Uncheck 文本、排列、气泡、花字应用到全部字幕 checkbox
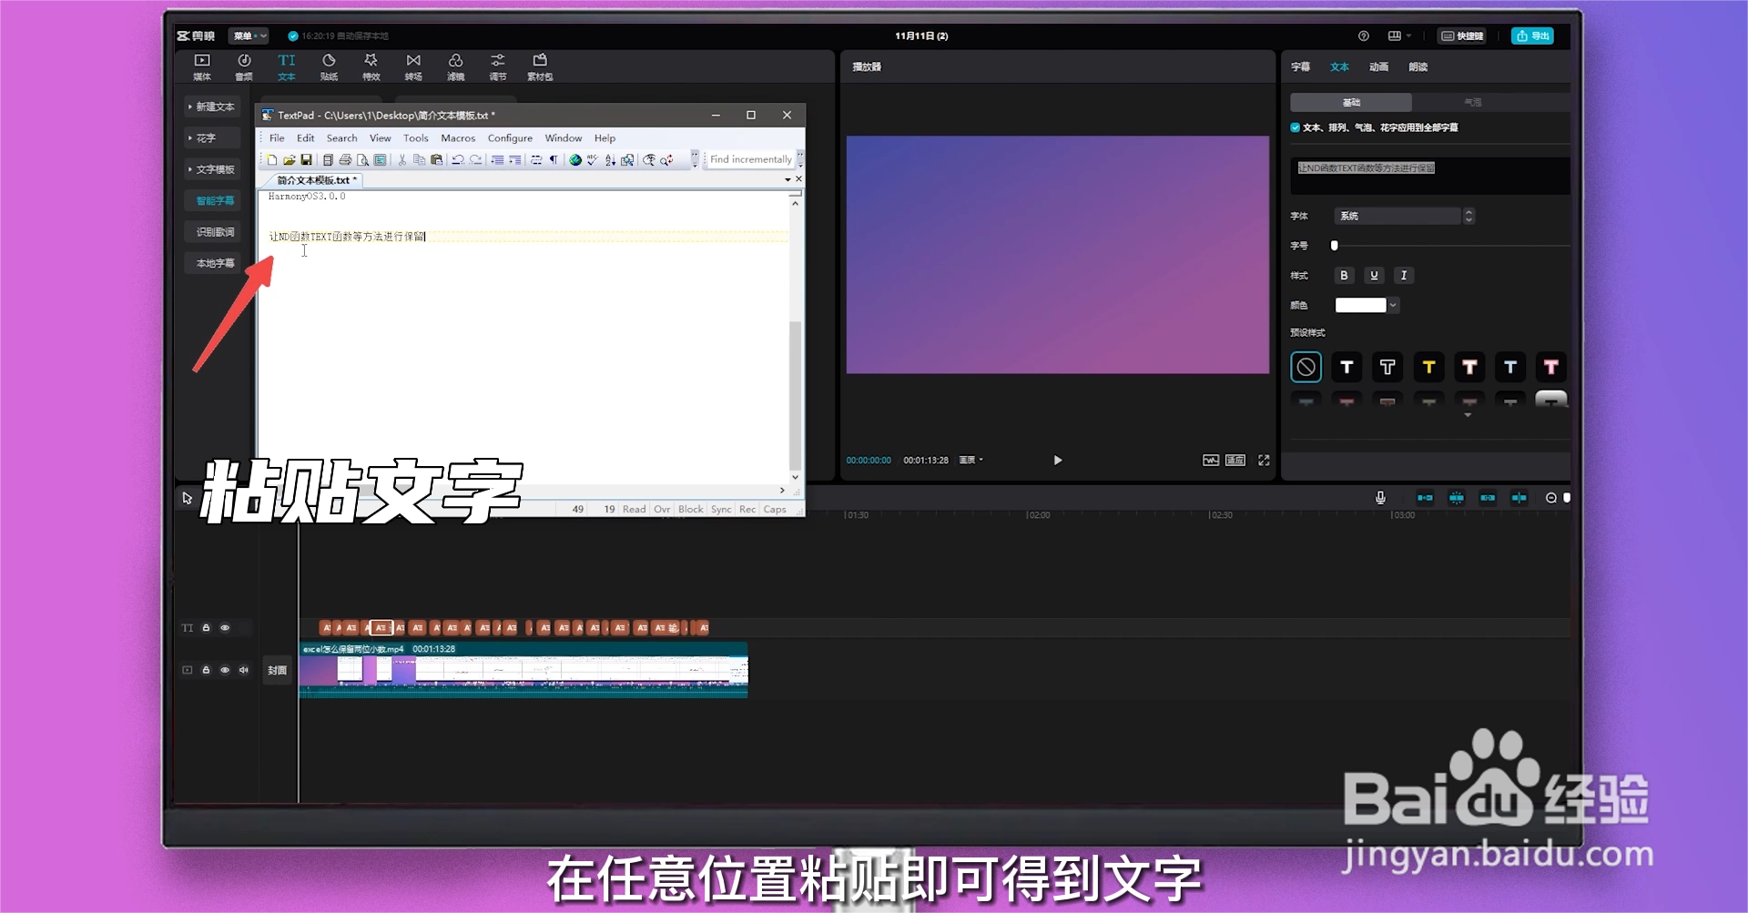This screenshot has width=1748, height=913. pyautogui.click(x=1295, y=127)
